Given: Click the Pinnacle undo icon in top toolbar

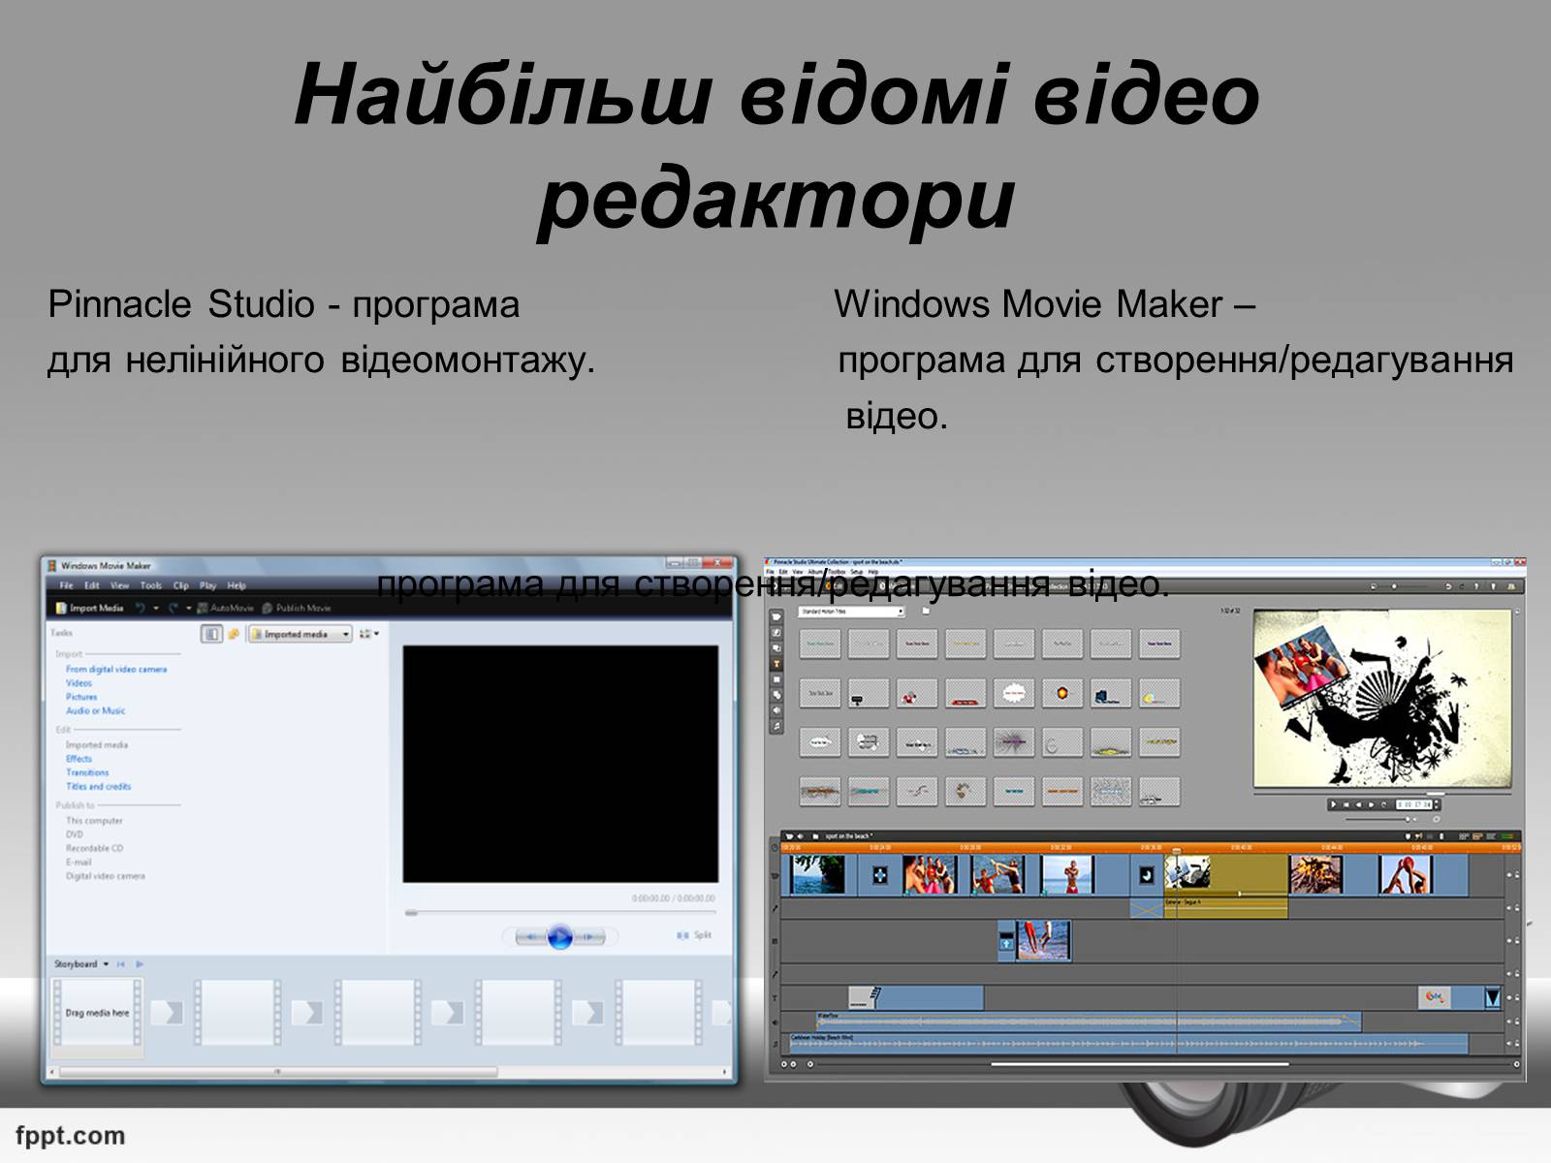Looking at the screenshot, I should click(1448, 585).
